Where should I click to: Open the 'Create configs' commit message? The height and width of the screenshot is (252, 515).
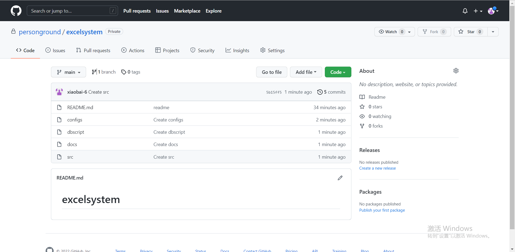(168, 120)
